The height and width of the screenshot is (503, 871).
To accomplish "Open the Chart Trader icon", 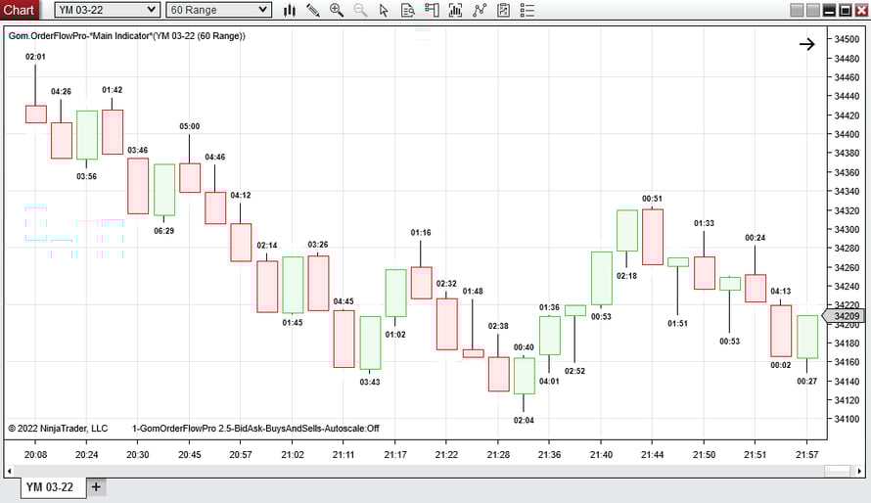I will pos(432,10).
